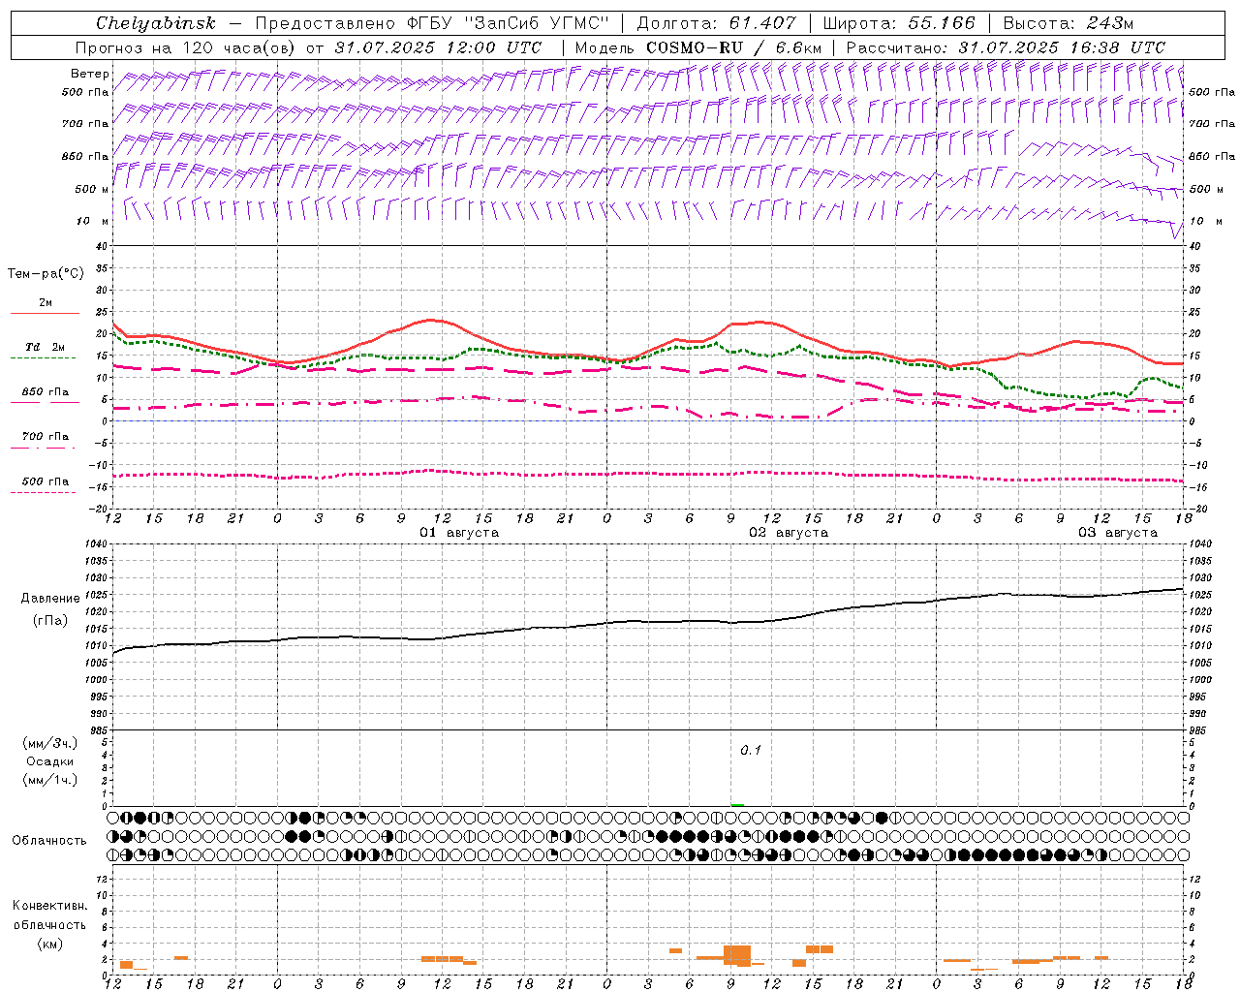
Task: Click the 'Ветер' wind panel label
Action: click(x=90, y=74)
